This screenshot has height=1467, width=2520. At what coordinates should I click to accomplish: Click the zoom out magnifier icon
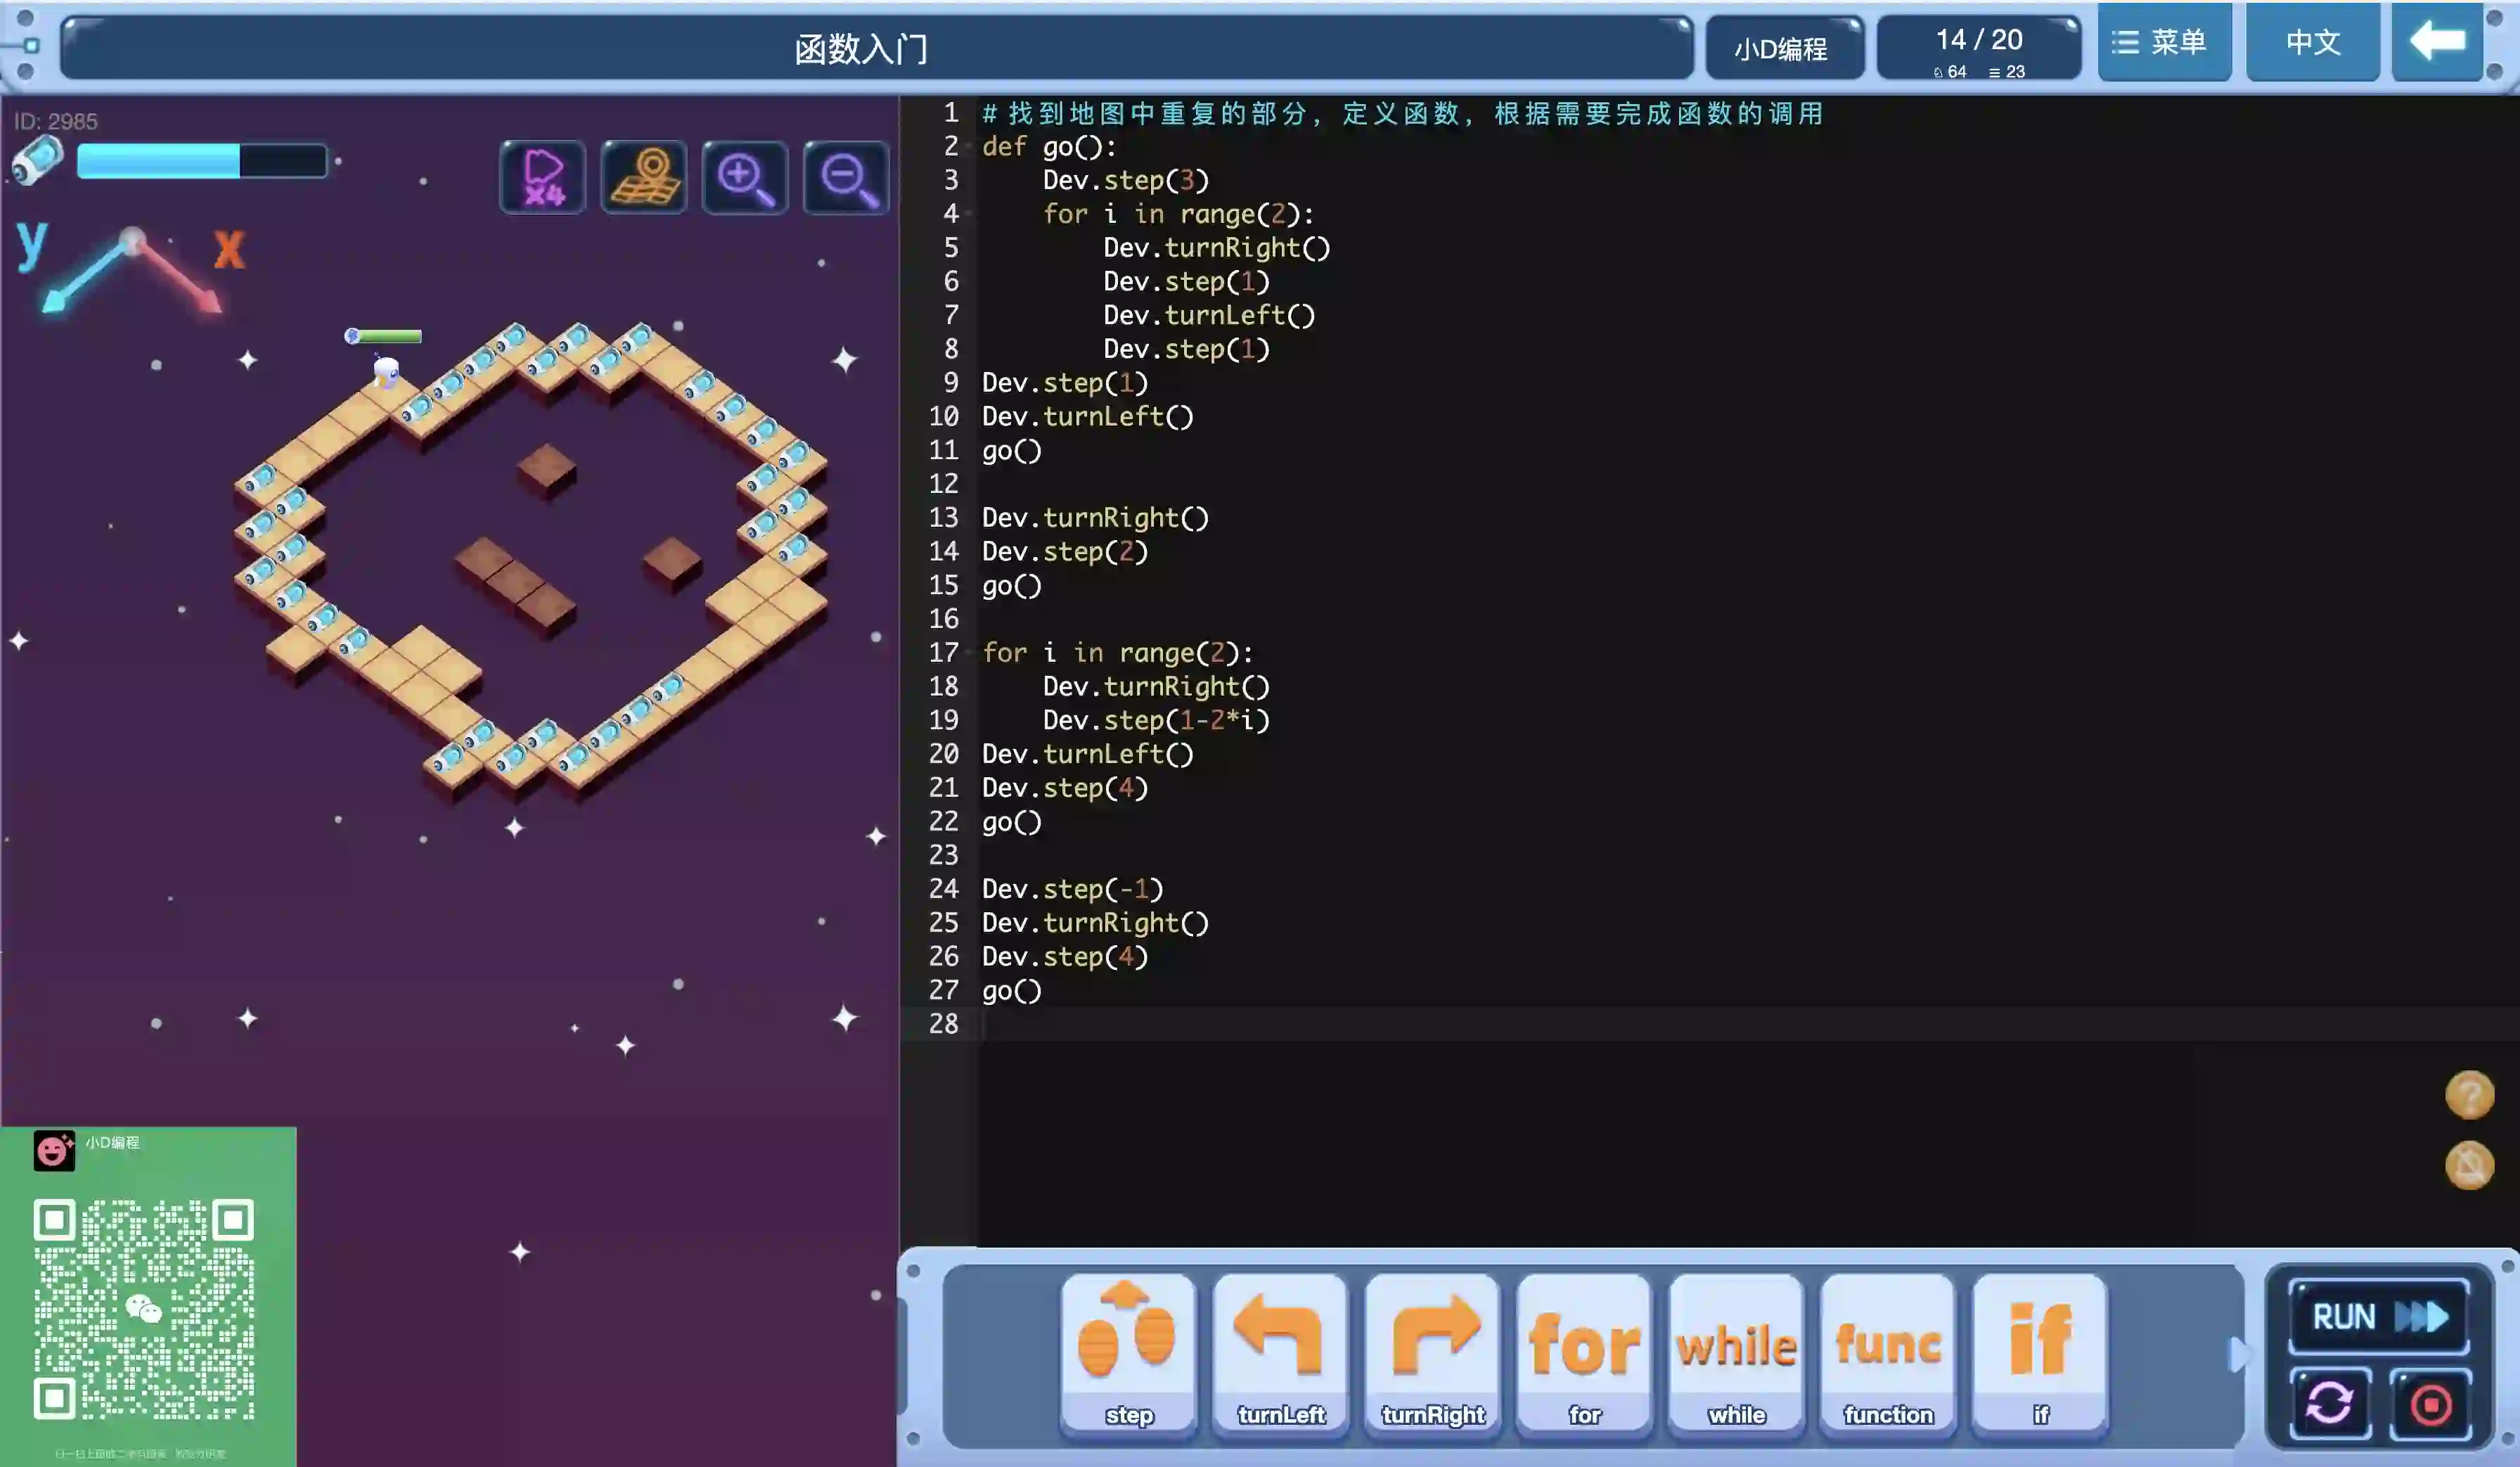click(846, 178)
